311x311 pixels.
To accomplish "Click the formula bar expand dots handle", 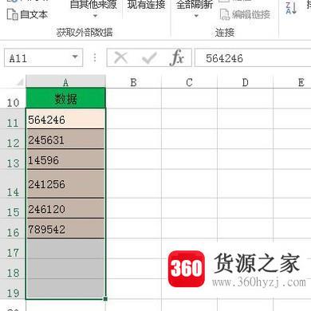I will click(95, 57).
